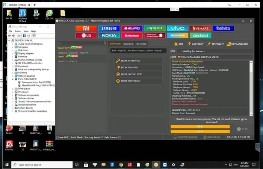This screenshot has width=263, height=169.
Task: Select the Lenovo brand tile
Action: tap(132, 36)
